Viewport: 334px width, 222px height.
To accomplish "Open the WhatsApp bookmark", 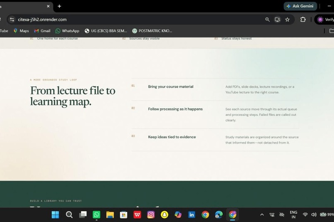I will tap(67, 31).
